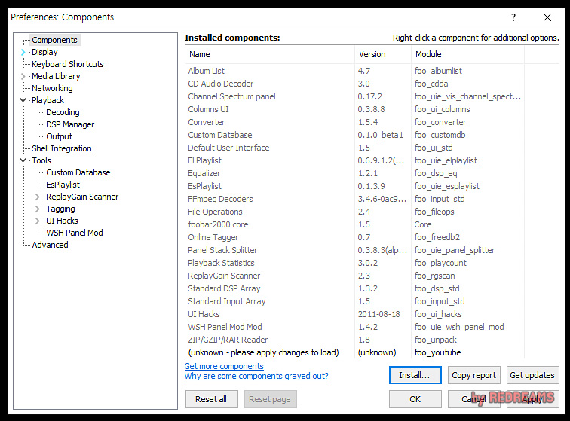The width and height of the screenshot is (570, 421).
Task: Click the Reset page button
Action: click(x=270, y=399)
